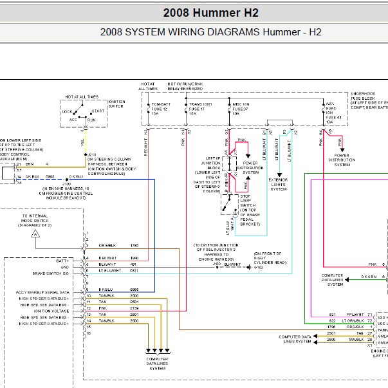Click 'POWER DISTRIBUTION SYSTEM' below the Fuse 41 pink wire
Image resolution: width=388 pixels, height=388 pixels.
[342, 160]
